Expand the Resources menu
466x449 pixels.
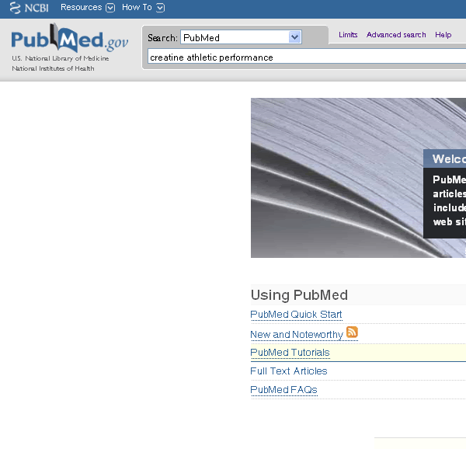[87, 8]
